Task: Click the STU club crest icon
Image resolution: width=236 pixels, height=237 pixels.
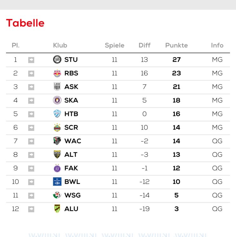Action: point(57,59)
